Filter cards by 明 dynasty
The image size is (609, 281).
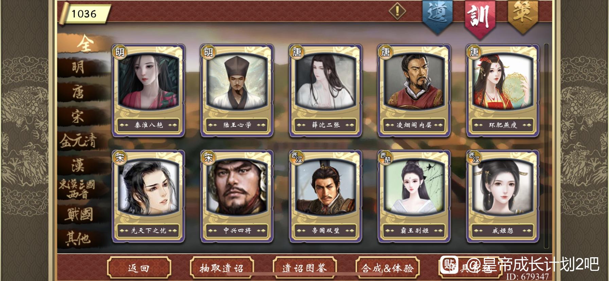(79, 67)
